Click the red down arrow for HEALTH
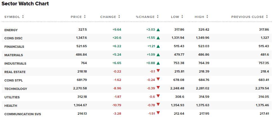This screenshot has width=273, height=120. click(x=158, y=104)
